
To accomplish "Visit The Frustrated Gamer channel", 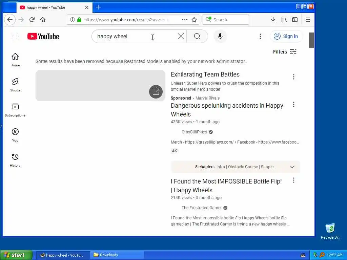I will pyautogui.click(x=201, y=208).
